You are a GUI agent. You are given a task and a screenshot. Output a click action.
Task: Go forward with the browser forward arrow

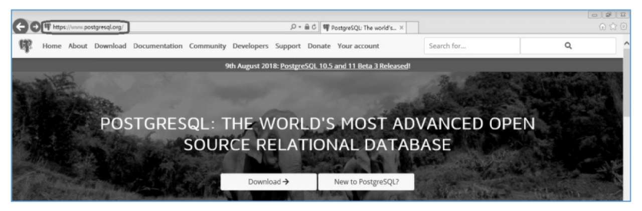click(x=35, y=27)
